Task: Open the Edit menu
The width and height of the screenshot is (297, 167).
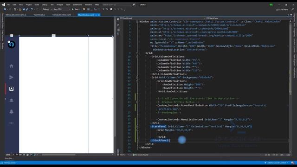Action: click(14, 5)
